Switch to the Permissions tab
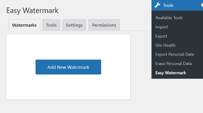The height and width of the screenshot is (113, 203). 104,25
